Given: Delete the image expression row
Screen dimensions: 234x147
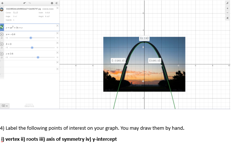Looking at the screenshot, I should click(x=57, y=8).
